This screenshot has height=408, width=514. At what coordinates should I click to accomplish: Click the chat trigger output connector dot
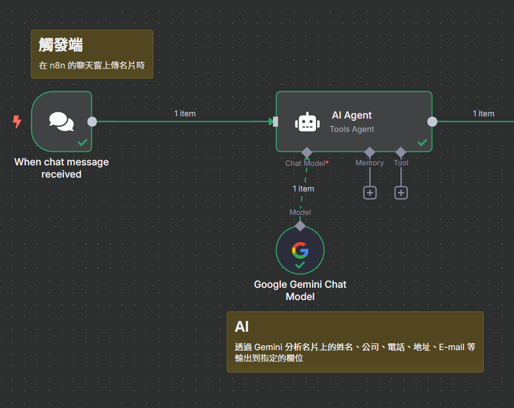(x=92, y=122)
